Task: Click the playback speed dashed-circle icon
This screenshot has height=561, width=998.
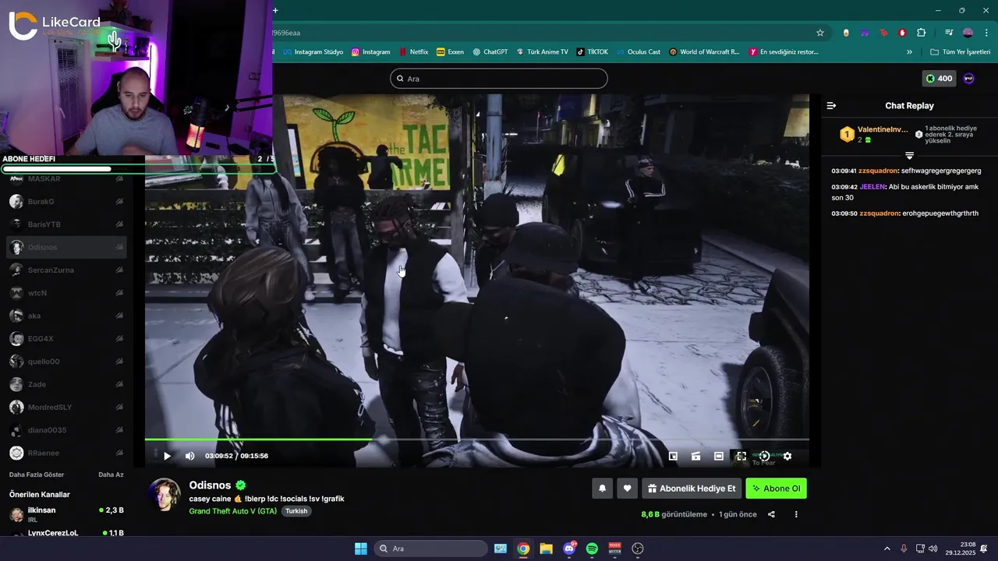Action: pos(765,456)
